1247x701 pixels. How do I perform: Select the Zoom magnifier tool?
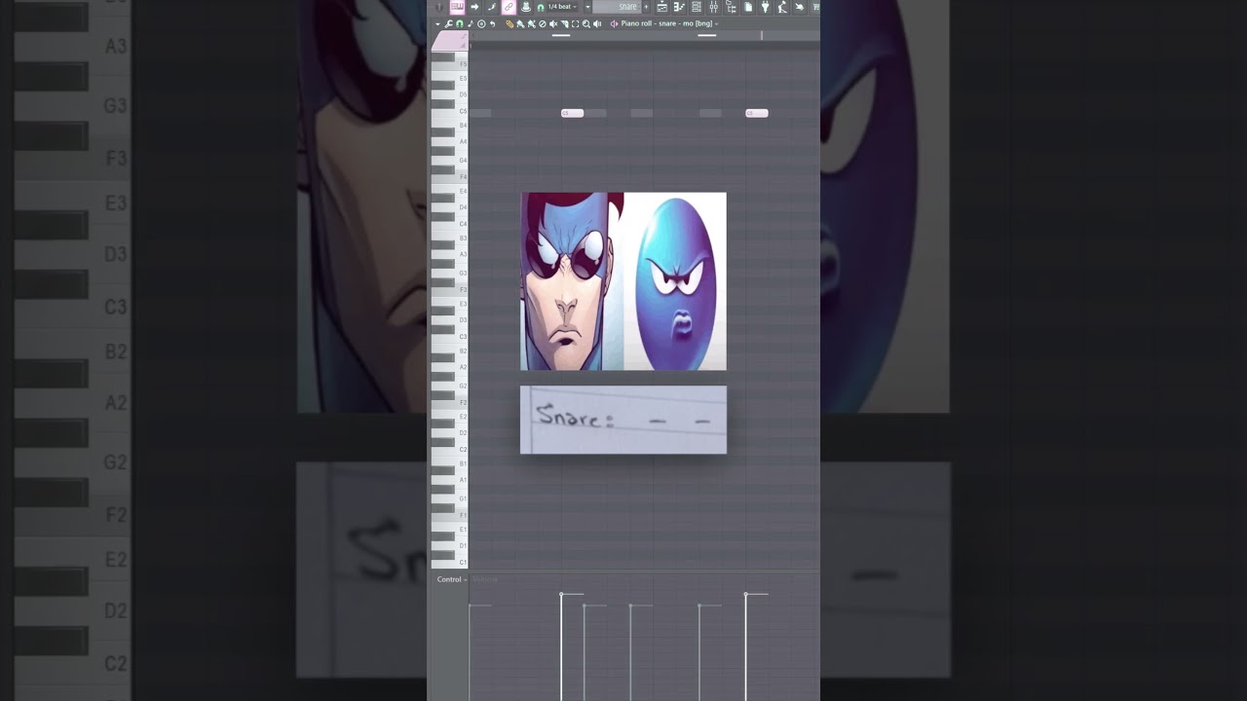click(x=586, y=23)
